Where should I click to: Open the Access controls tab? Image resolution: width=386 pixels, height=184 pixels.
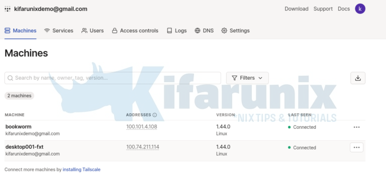click(135, 31)
